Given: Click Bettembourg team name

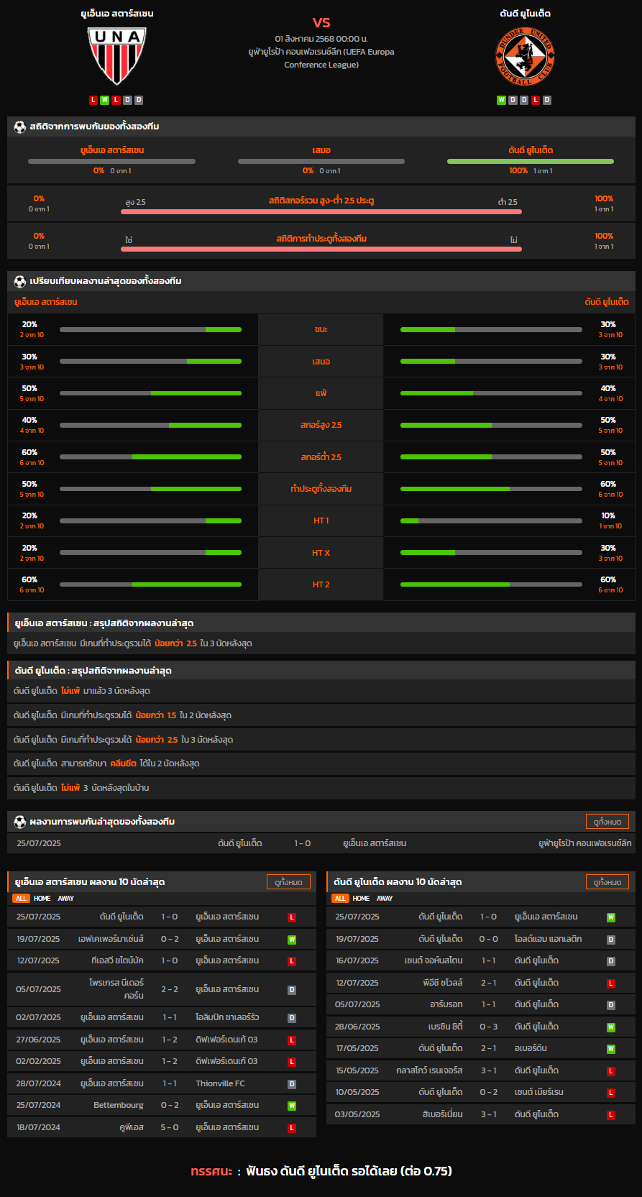Looking at the screenshot, I should click(119, 1105).
